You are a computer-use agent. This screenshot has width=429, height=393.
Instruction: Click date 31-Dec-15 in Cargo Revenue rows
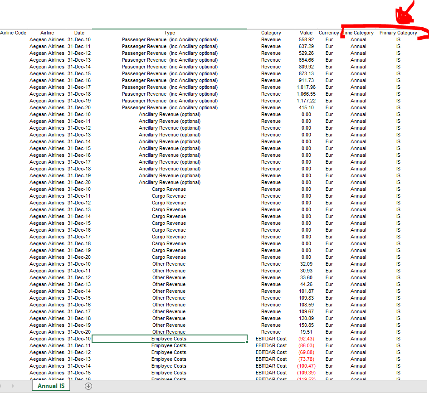pos(79,223)
